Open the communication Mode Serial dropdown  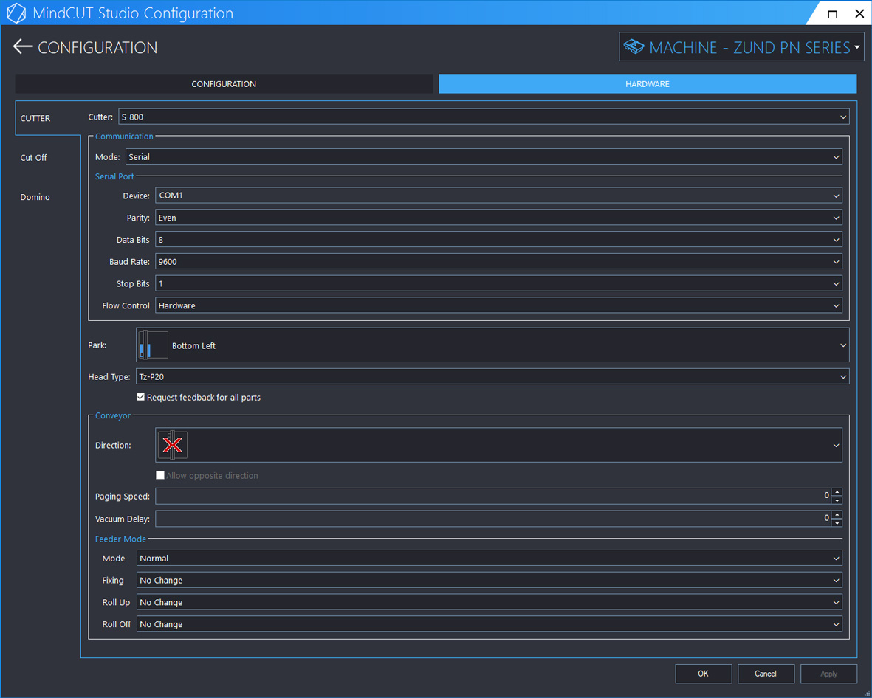pyautogui.click(x=484, y=156)
